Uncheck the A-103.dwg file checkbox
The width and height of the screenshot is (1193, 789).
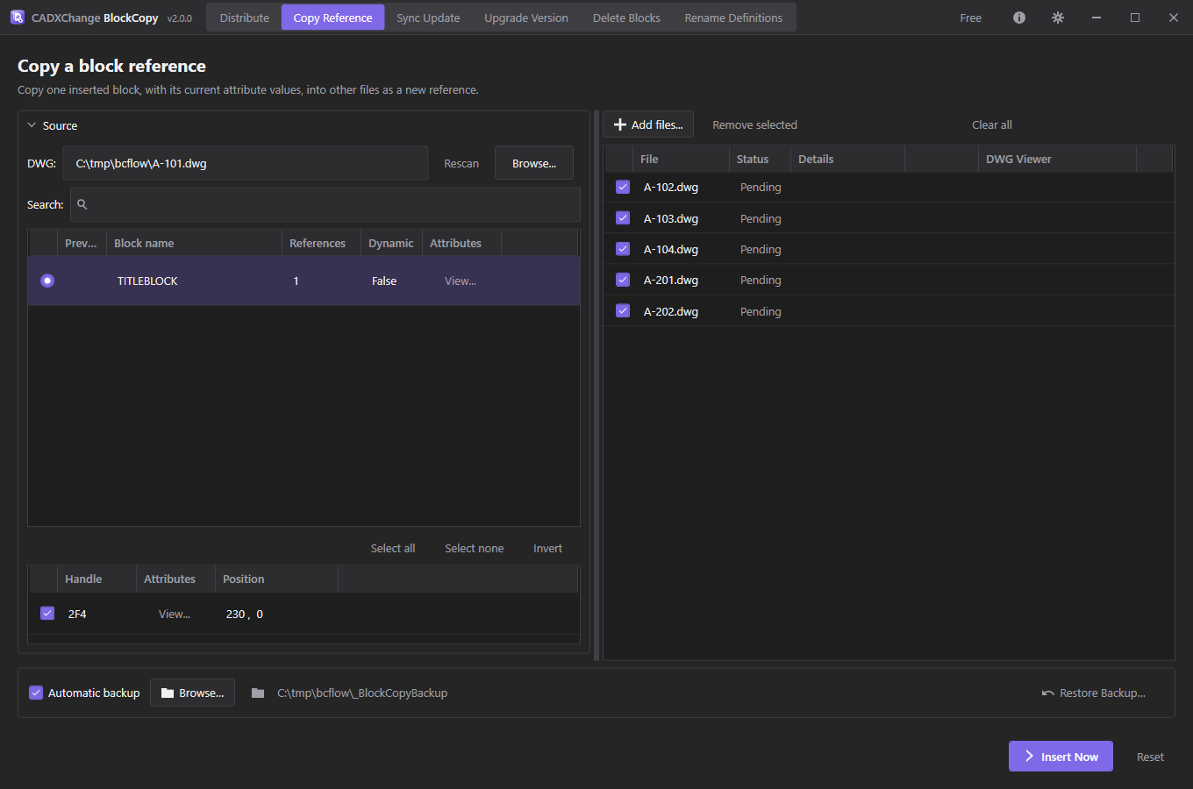623,218
